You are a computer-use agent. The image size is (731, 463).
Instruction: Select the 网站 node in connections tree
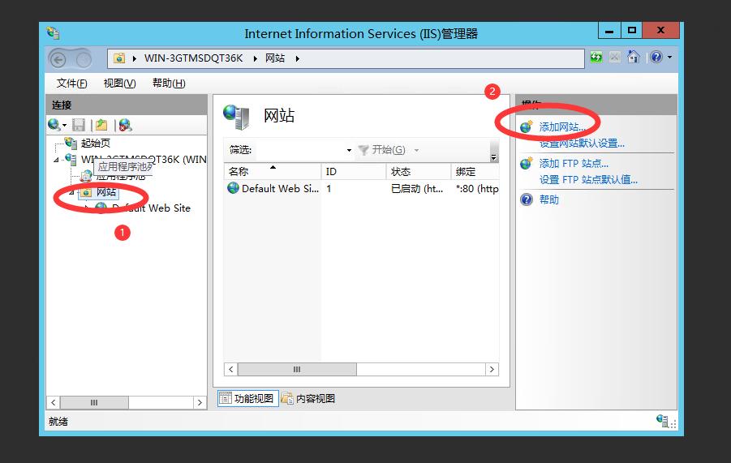(x=105, y=191)
